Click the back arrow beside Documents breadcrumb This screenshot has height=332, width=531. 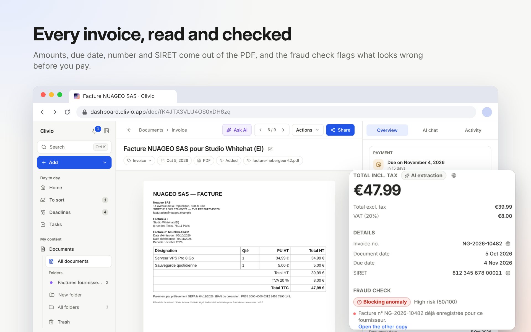coord(129,130)
